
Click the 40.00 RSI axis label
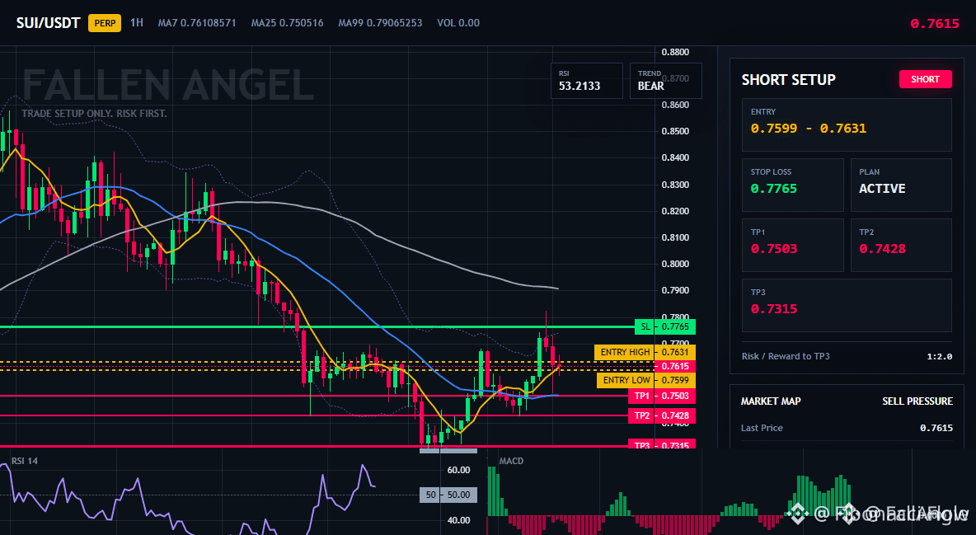[x=458, y=521]
